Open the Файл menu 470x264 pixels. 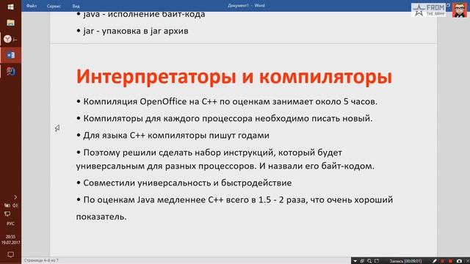[32, 6]
